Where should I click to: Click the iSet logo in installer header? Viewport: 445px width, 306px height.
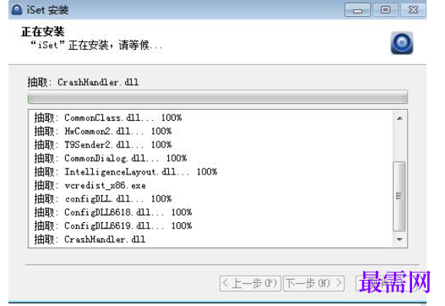click(x=402, y=43)
